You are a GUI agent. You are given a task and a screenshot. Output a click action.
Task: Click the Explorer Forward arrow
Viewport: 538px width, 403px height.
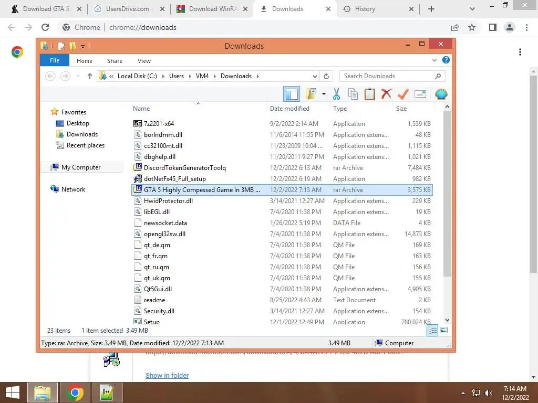(65, 76)
